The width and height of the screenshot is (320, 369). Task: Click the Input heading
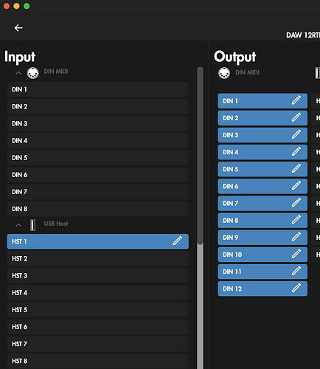(x=20, y=57)
